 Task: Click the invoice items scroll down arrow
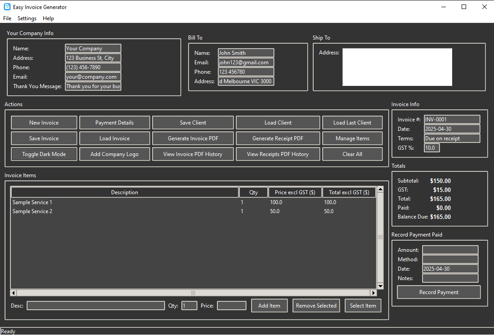(x=380, y=286)
